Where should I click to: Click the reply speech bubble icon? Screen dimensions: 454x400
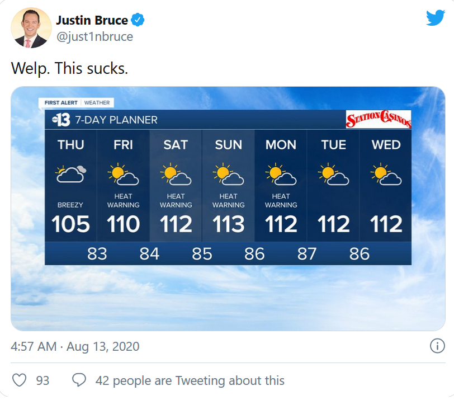pos(79,380)
